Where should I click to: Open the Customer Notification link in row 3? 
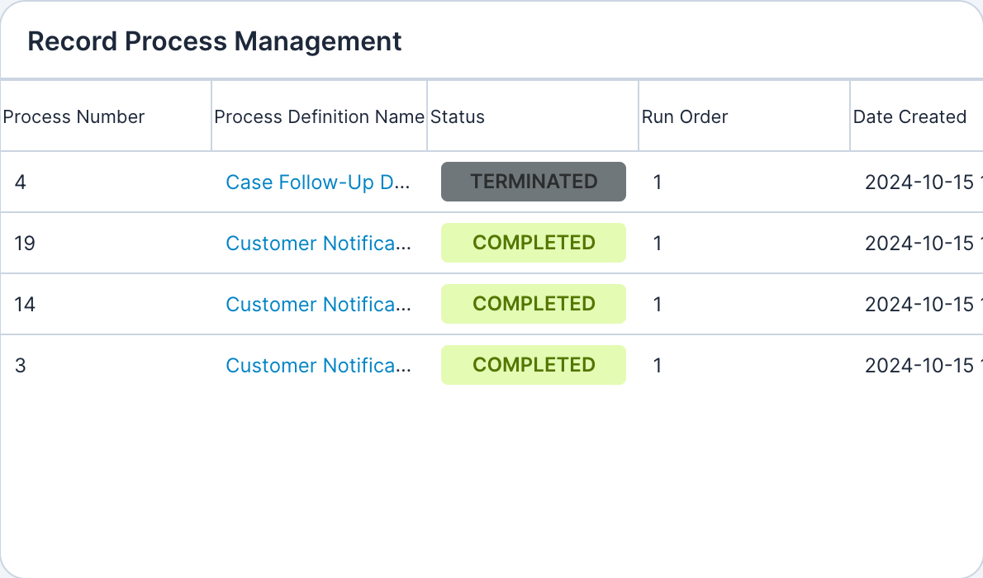tap(318, 365)
